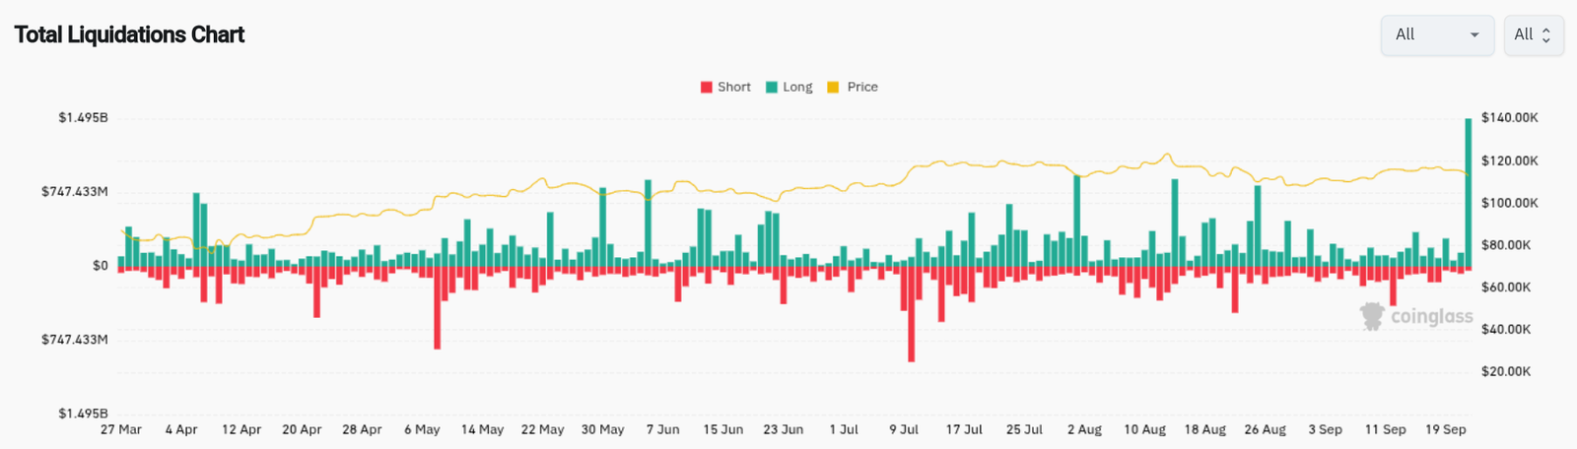Open the second All selector with up-down arrows
Screen dimensions: 1577x449
click(x=1533, y=34)
